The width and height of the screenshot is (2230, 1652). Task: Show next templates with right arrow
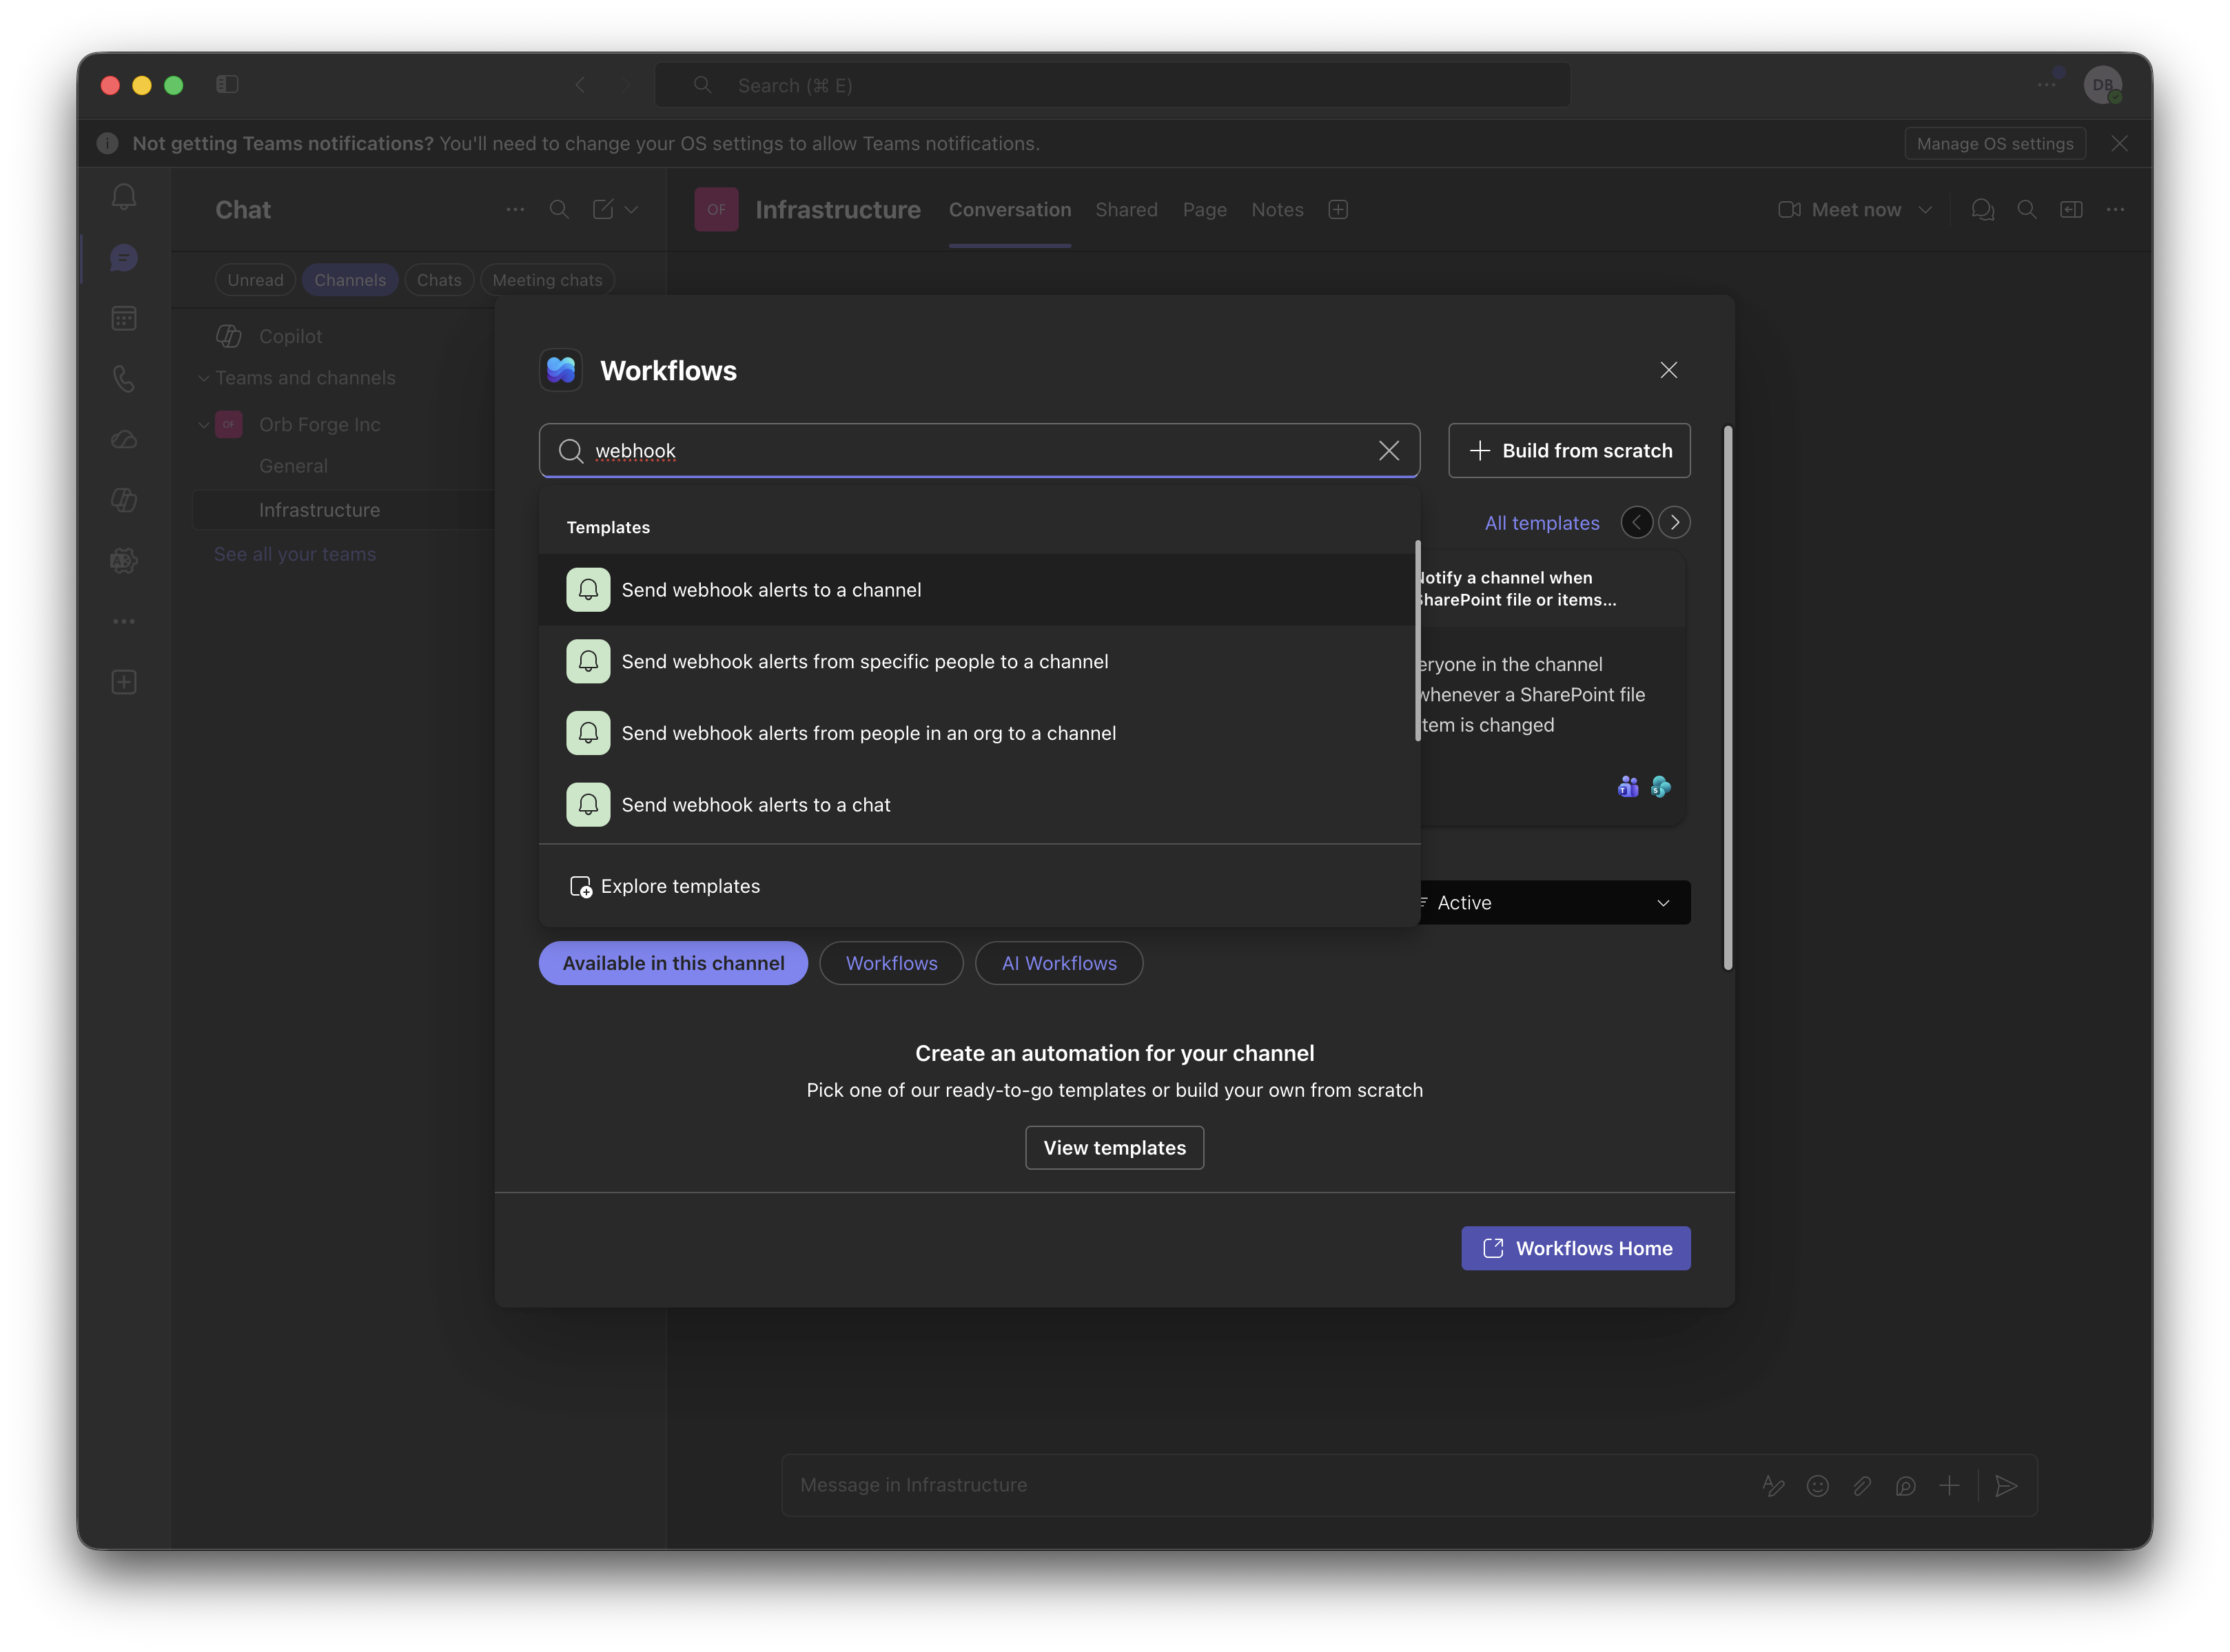pyautogui.click(x=1675, y=523)
